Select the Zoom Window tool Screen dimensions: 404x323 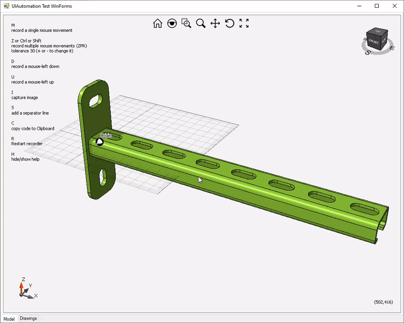click(186, 23)
